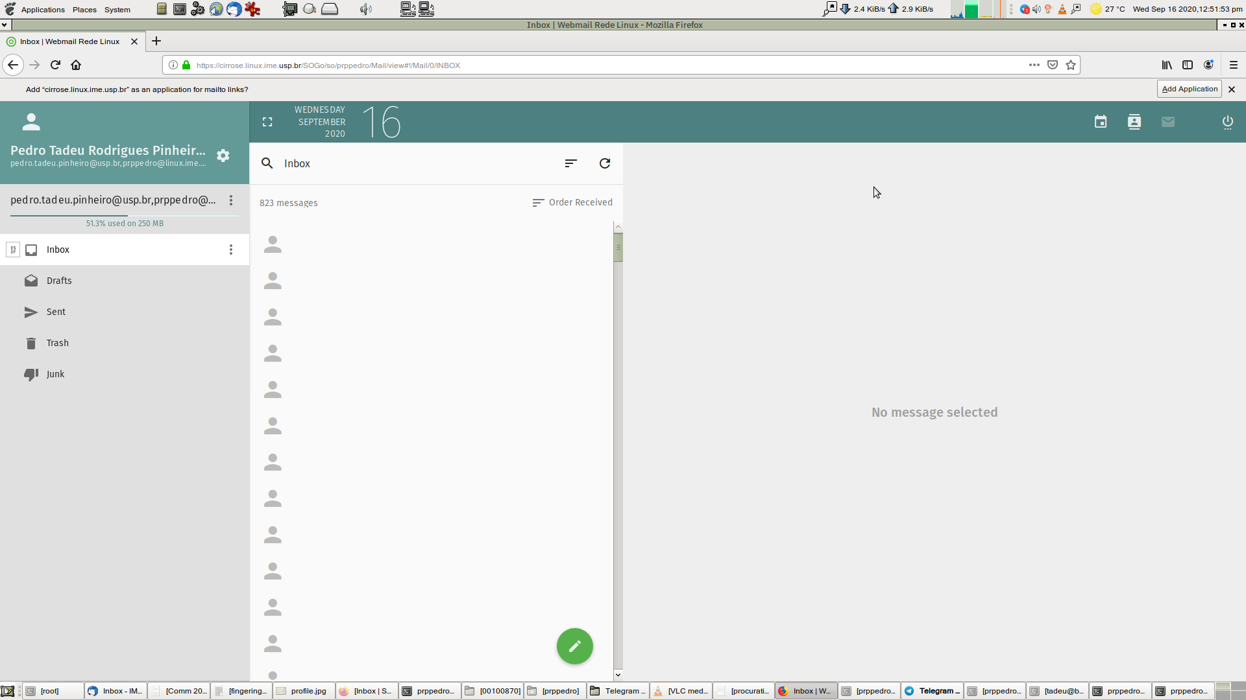The height and width of the screenshot is (700, 1246).
Task: Open the Inbox folder options menu
Action: (x=230, y=250)
